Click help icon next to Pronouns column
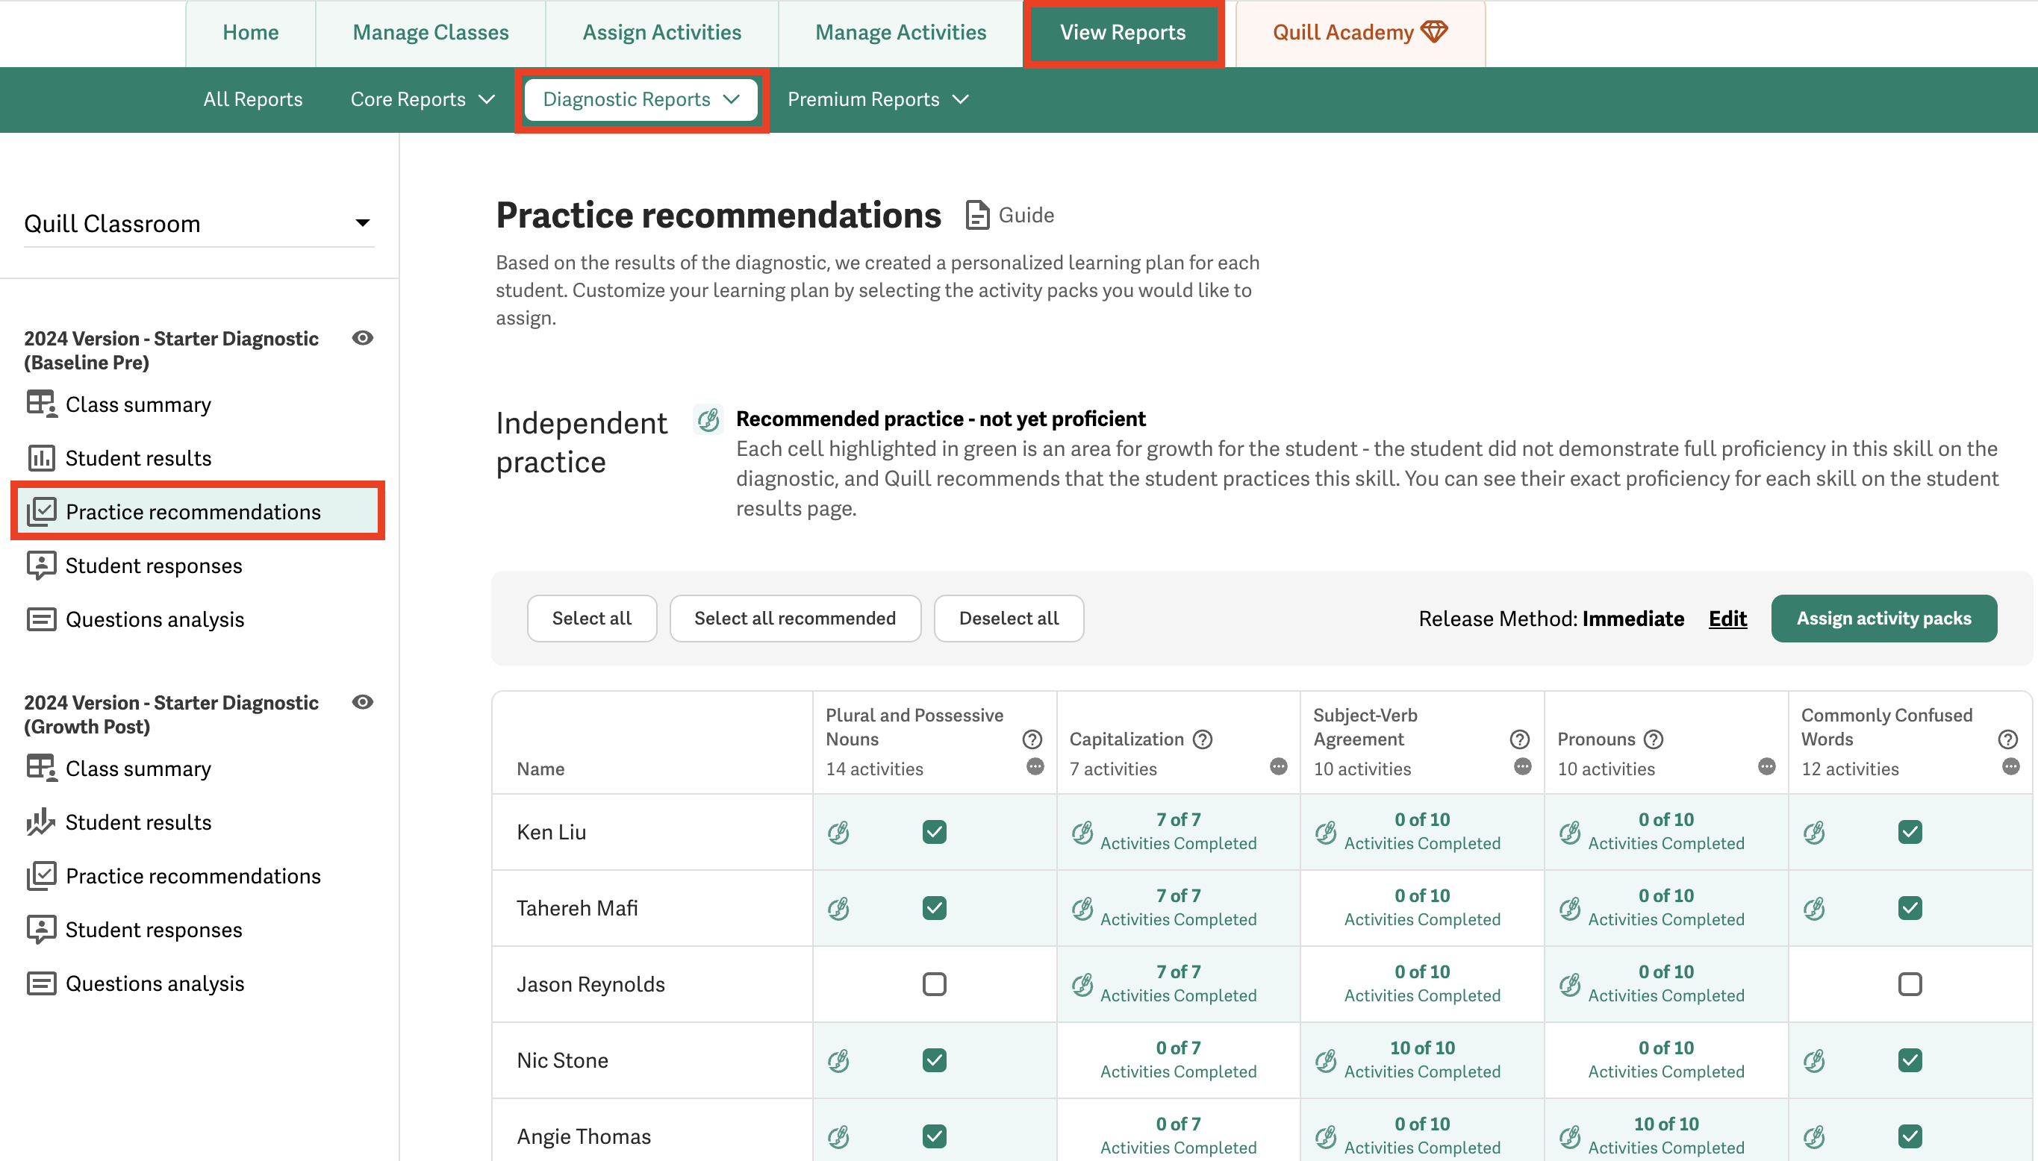 point(1654,739)
